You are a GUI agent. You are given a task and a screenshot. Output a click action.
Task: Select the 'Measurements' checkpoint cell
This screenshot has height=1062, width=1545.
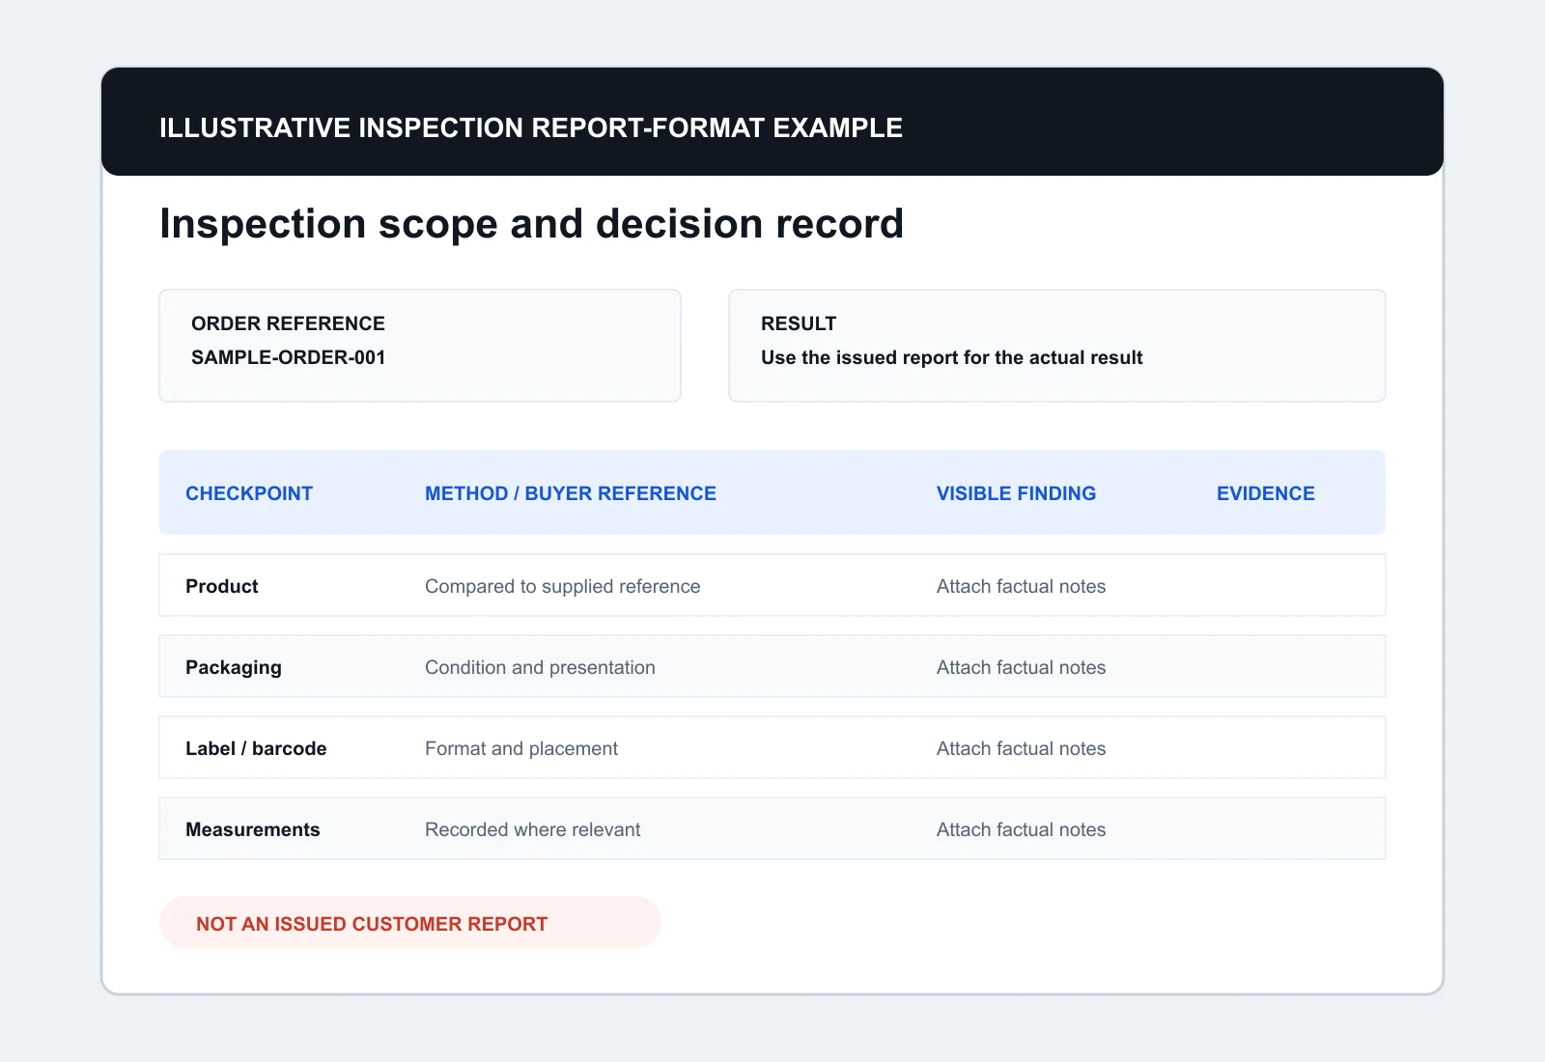[x=253, y=829]
